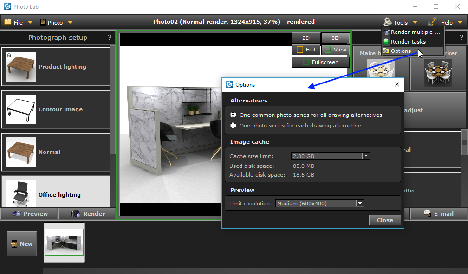Click the Photograph setup list scrollbar
468x274 pixels.
click(x=112, y=100)
